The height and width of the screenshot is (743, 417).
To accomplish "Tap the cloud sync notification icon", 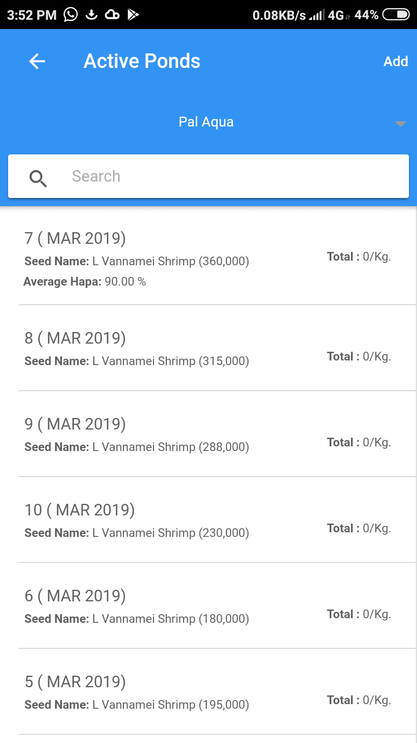I will coord(112,15).
